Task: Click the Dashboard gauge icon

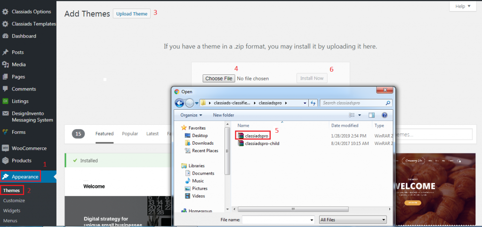Action: click(x=5, y=36)
